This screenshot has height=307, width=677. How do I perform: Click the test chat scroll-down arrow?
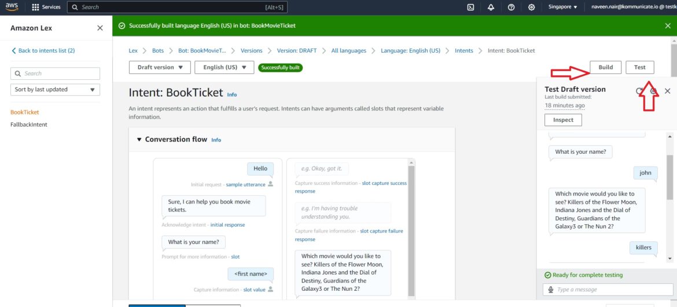(x=669, y=258)
